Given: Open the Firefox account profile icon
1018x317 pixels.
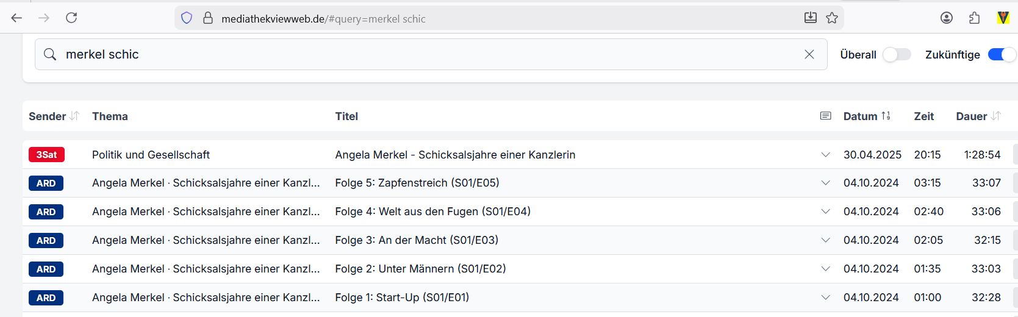Looking at the screenshot, I should tap(947, 18).
